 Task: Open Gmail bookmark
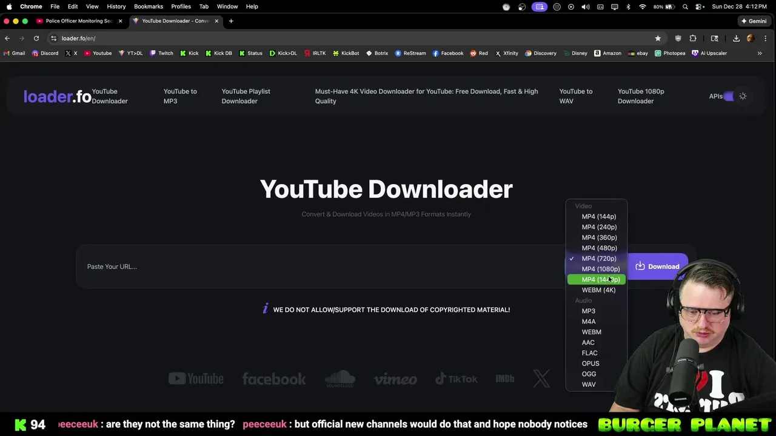[14, 53]
